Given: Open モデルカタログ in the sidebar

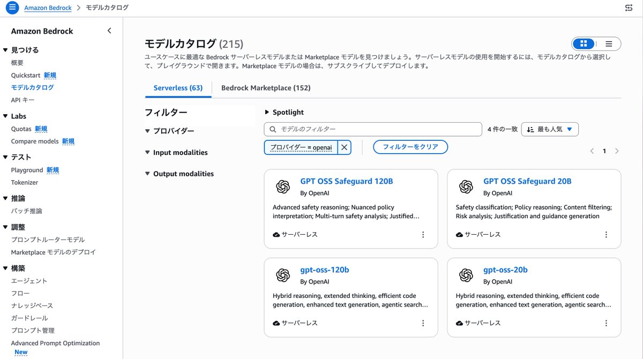Looking at the screenshot, I should (x=32, y=87).
